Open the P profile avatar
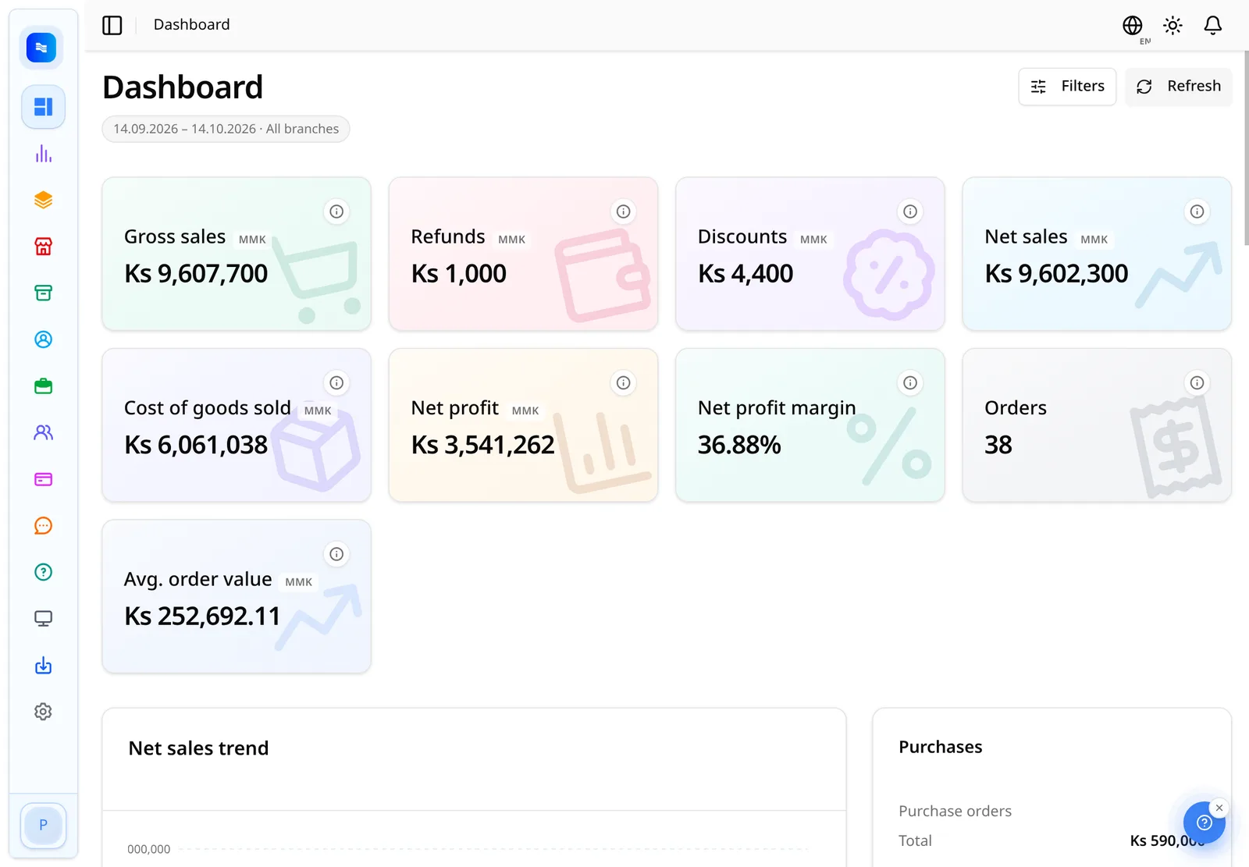1249x867 pixels. pos(43,825)
